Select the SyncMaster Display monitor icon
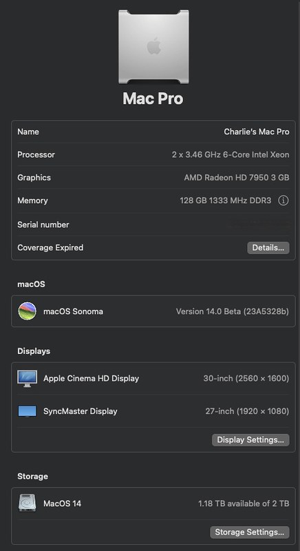 [27, 411]
